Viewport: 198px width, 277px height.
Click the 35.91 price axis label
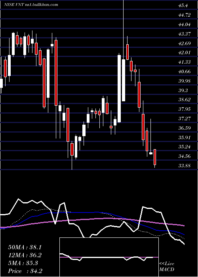pyautogui.click(x=185, y=137)
